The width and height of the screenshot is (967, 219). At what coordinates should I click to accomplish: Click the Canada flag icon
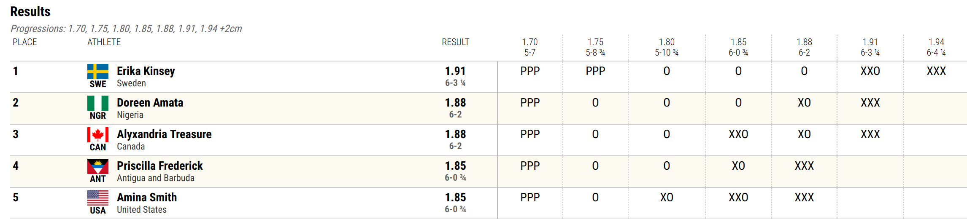[x=98, y=135]
